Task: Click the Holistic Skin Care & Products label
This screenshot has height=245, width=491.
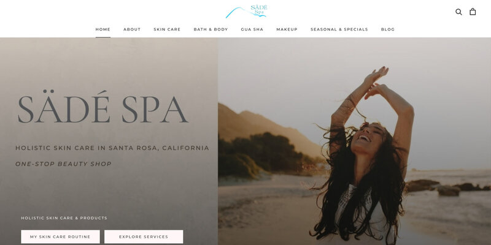Action: point(64,218)
